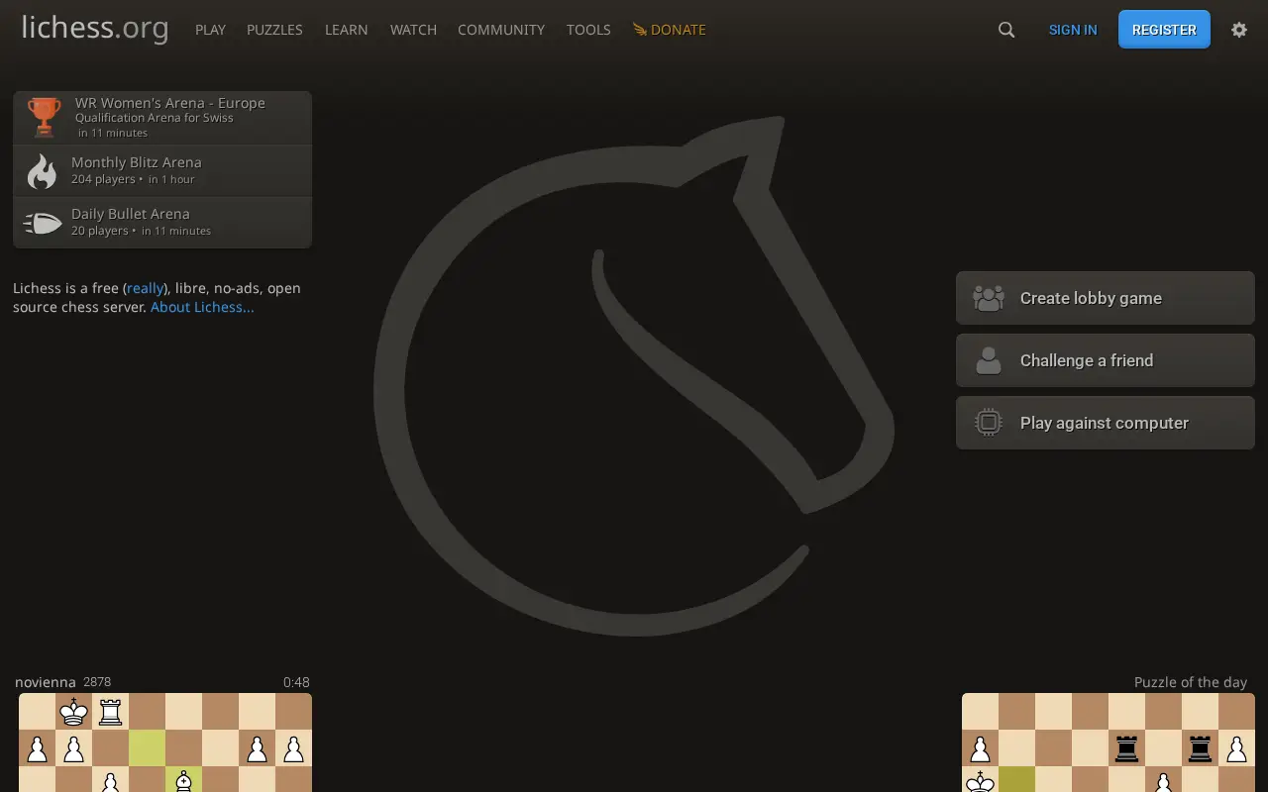The width and height of the screenshot is (1268, 792).
Task: Click the bullet icon for Daily Bullet Arena
Action: point(43,223)
